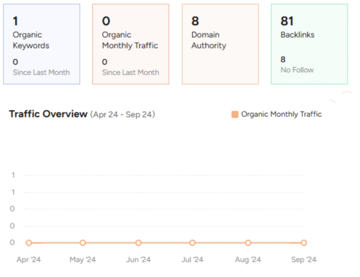Click the Sep '24 x-axis label

[x=304, y=260]
